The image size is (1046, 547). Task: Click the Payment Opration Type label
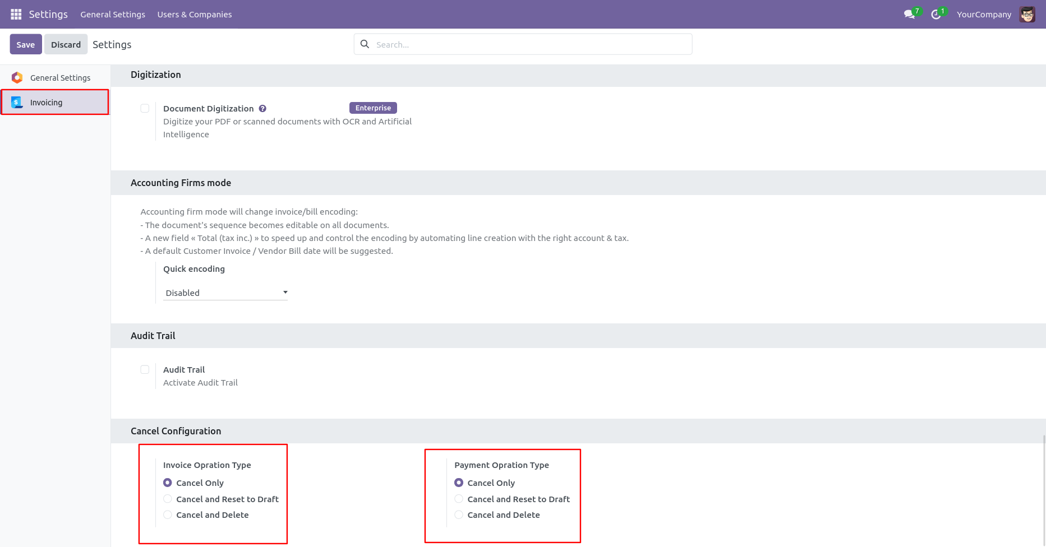[501, 465]
